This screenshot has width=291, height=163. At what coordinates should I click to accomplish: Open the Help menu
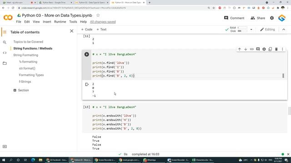[x=83, y=22]
